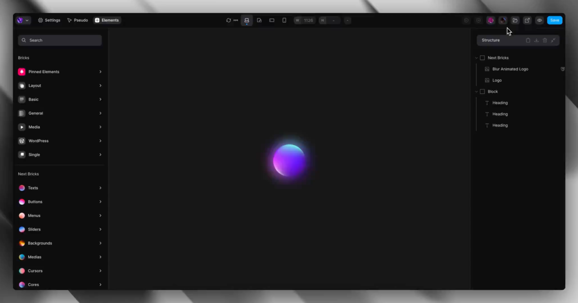Image resolution: width=578 pixels, height=303 pixels.
Task: Select the Logo element in Structure
Action: click(497, 80)
